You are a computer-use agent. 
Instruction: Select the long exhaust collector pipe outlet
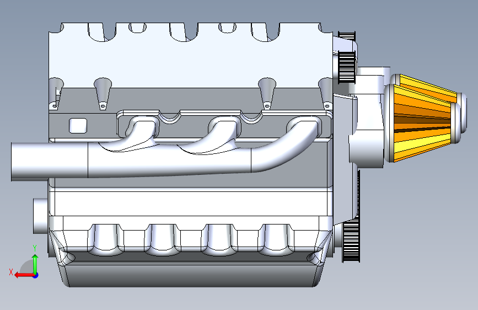[50, 161]
